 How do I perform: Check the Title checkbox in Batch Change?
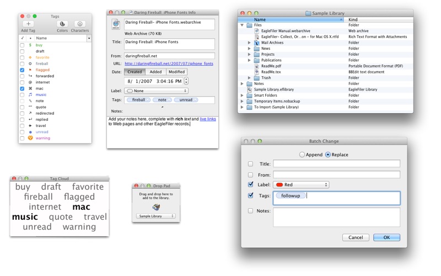tap(250, 164)
